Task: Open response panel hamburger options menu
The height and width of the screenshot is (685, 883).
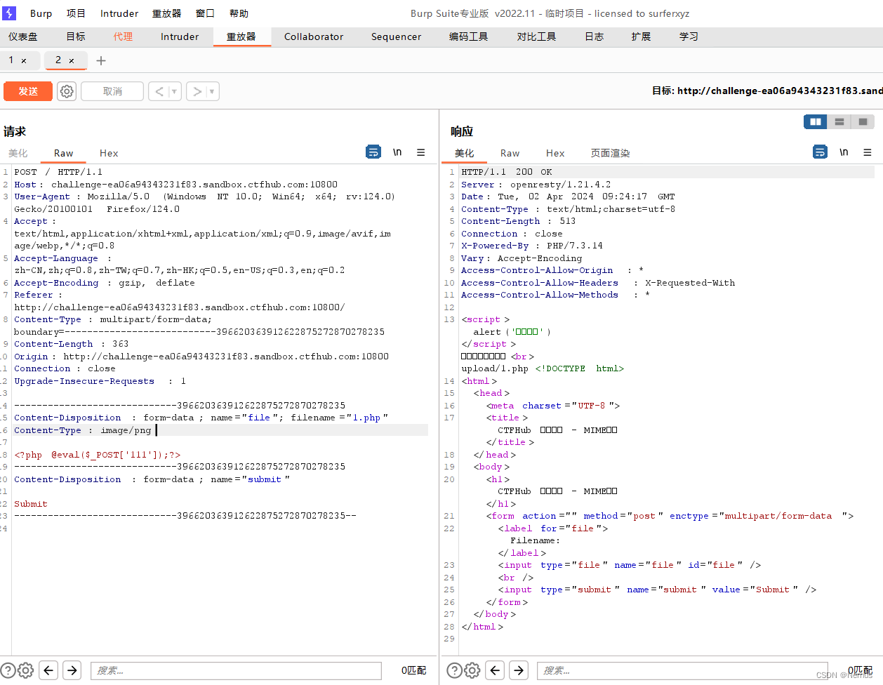Action: click(x=868, y=152)
